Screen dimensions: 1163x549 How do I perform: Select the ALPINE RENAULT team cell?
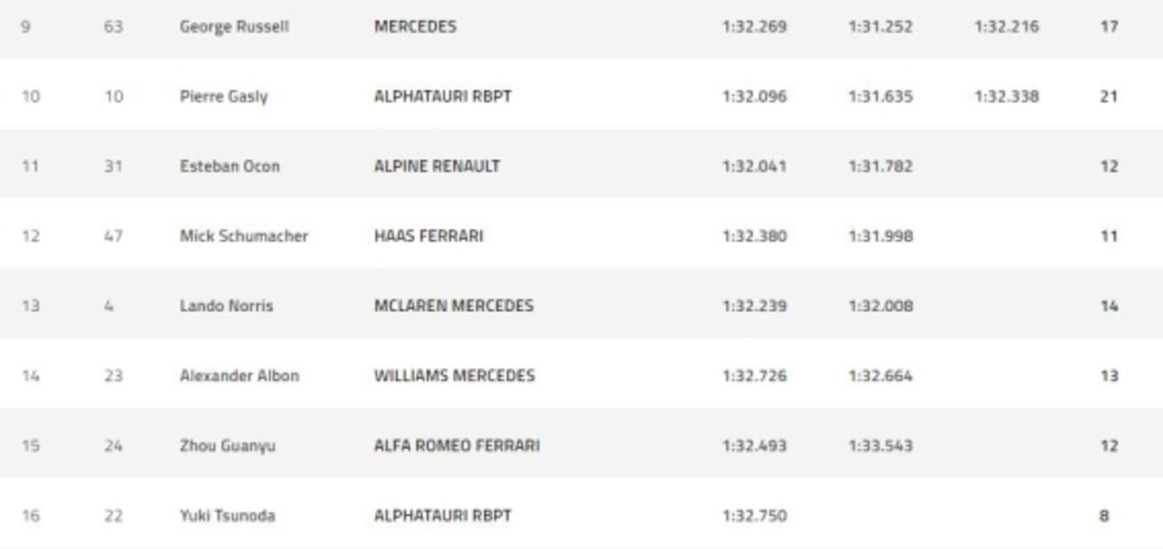pyautogui.click(x=437, y=166)
